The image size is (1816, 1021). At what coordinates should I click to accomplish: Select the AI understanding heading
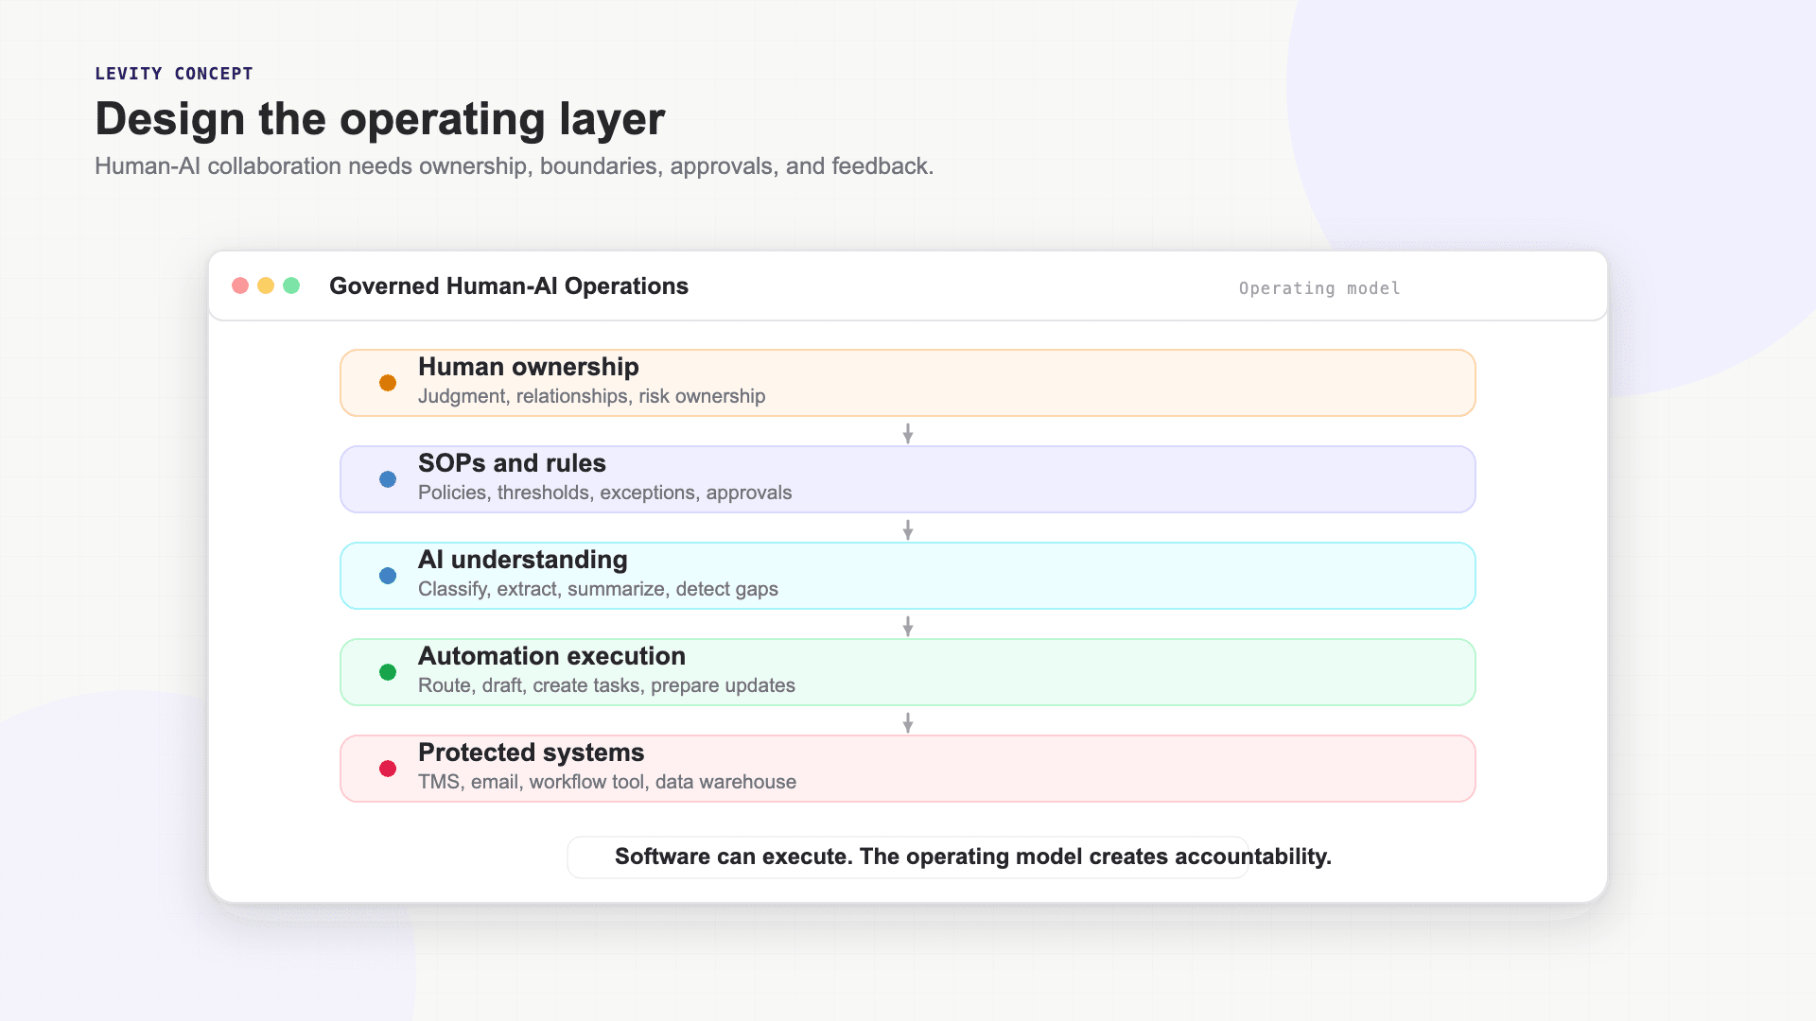[523, 560]
